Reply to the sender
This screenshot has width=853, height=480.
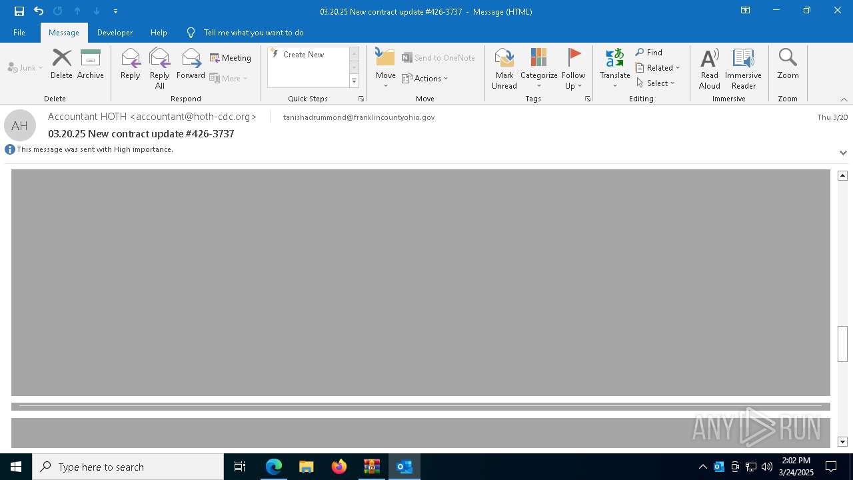131,64
